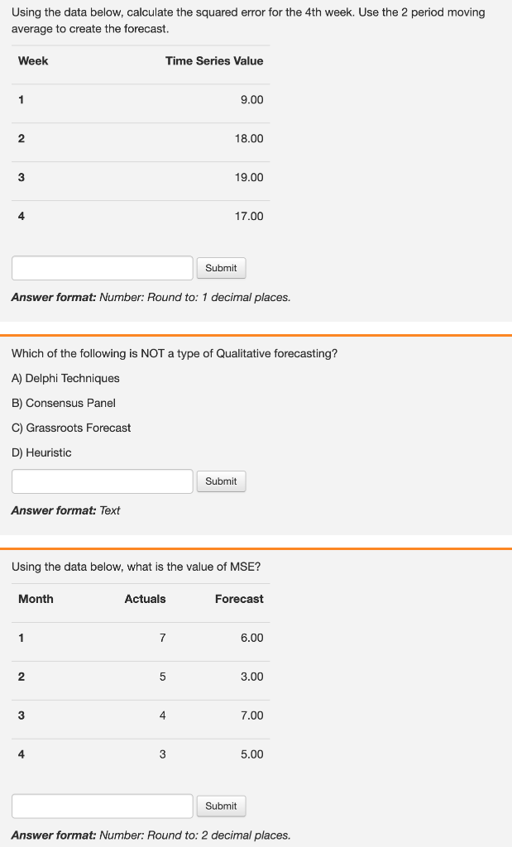
Task: Select answer option A Delphi Techniques
Action: pos(65,378)
